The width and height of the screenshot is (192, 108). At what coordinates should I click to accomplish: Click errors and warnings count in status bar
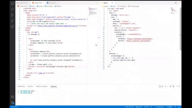[15, 107]
